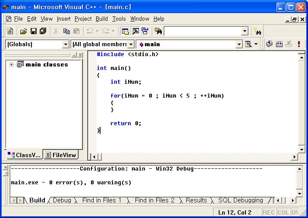
Task: Click the Redo arrow icon
Action: [106, 31]
